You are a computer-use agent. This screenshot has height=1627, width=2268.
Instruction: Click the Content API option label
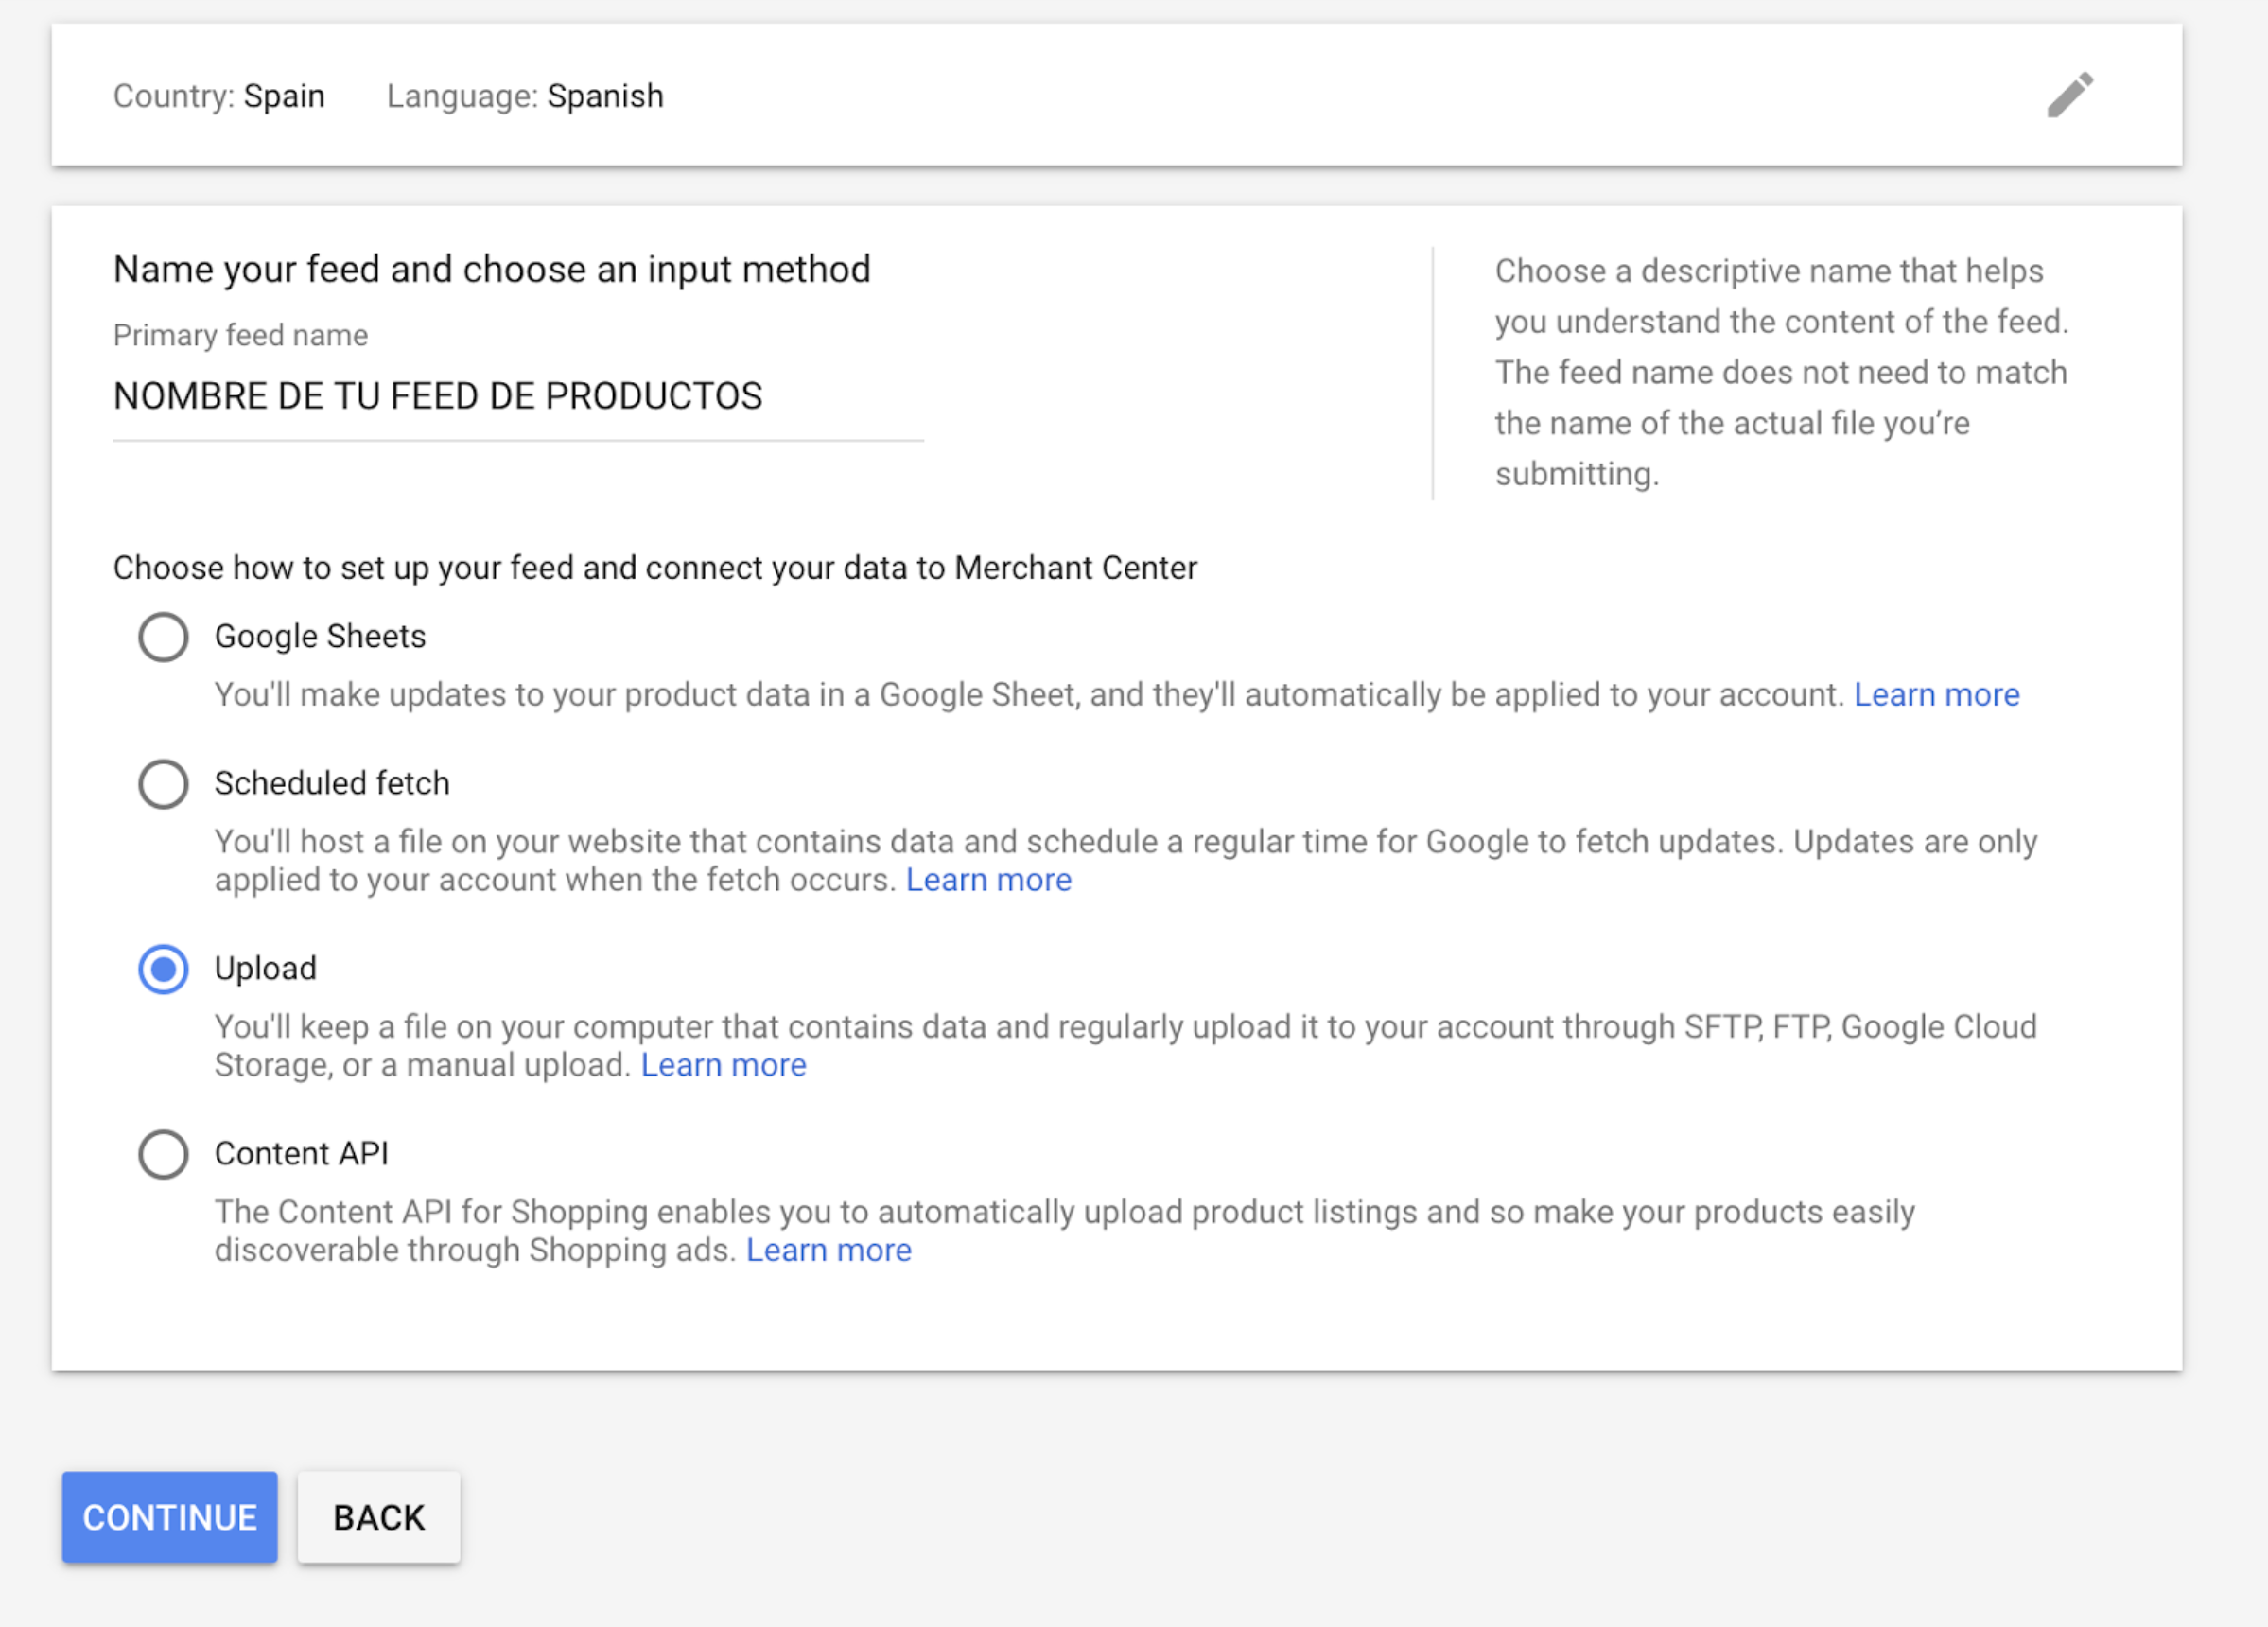point(301,1154)
